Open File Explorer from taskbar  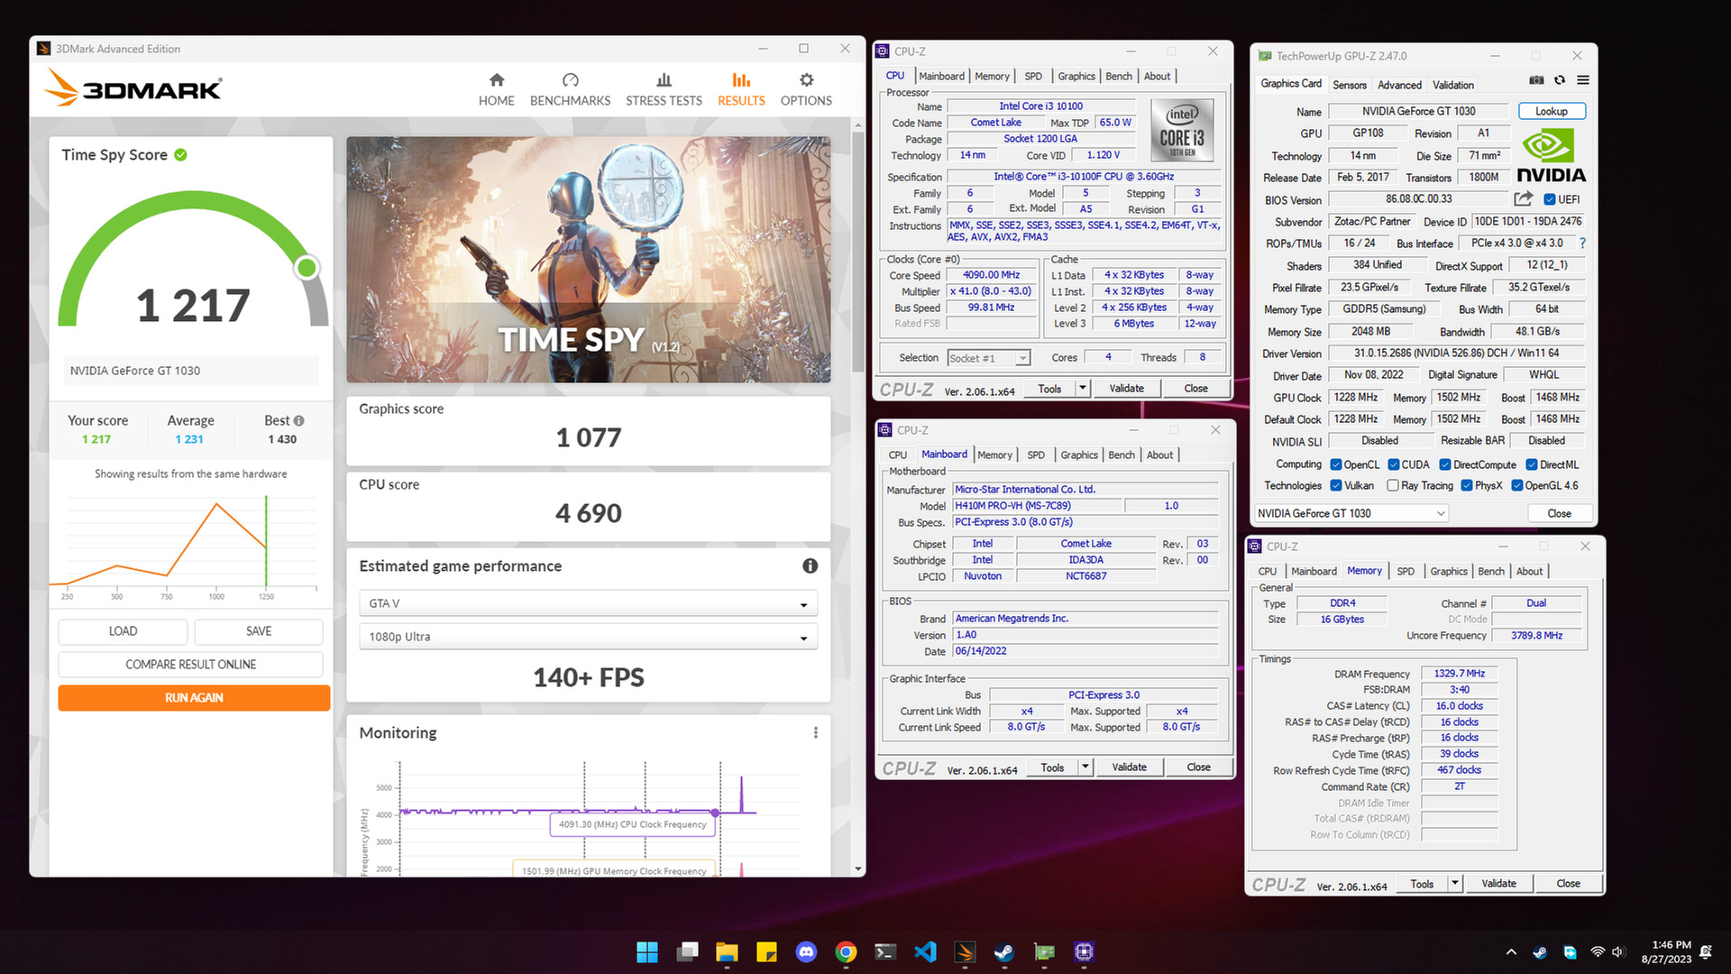tap(727, 951)
